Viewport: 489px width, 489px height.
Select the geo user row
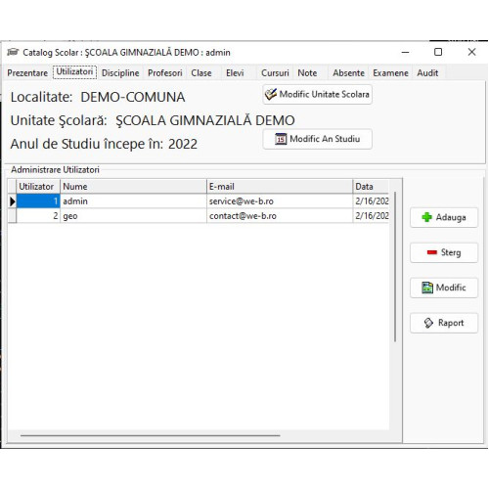[199, 216]
